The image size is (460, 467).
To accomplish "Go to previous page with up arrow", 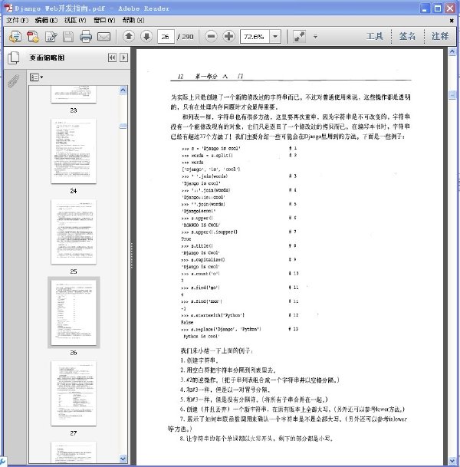I will pyautogui.click(x=129, y=36).
